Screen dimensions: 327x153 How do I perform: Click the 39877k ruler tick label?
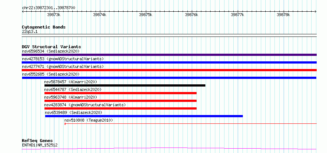click(x=237, y=15)
